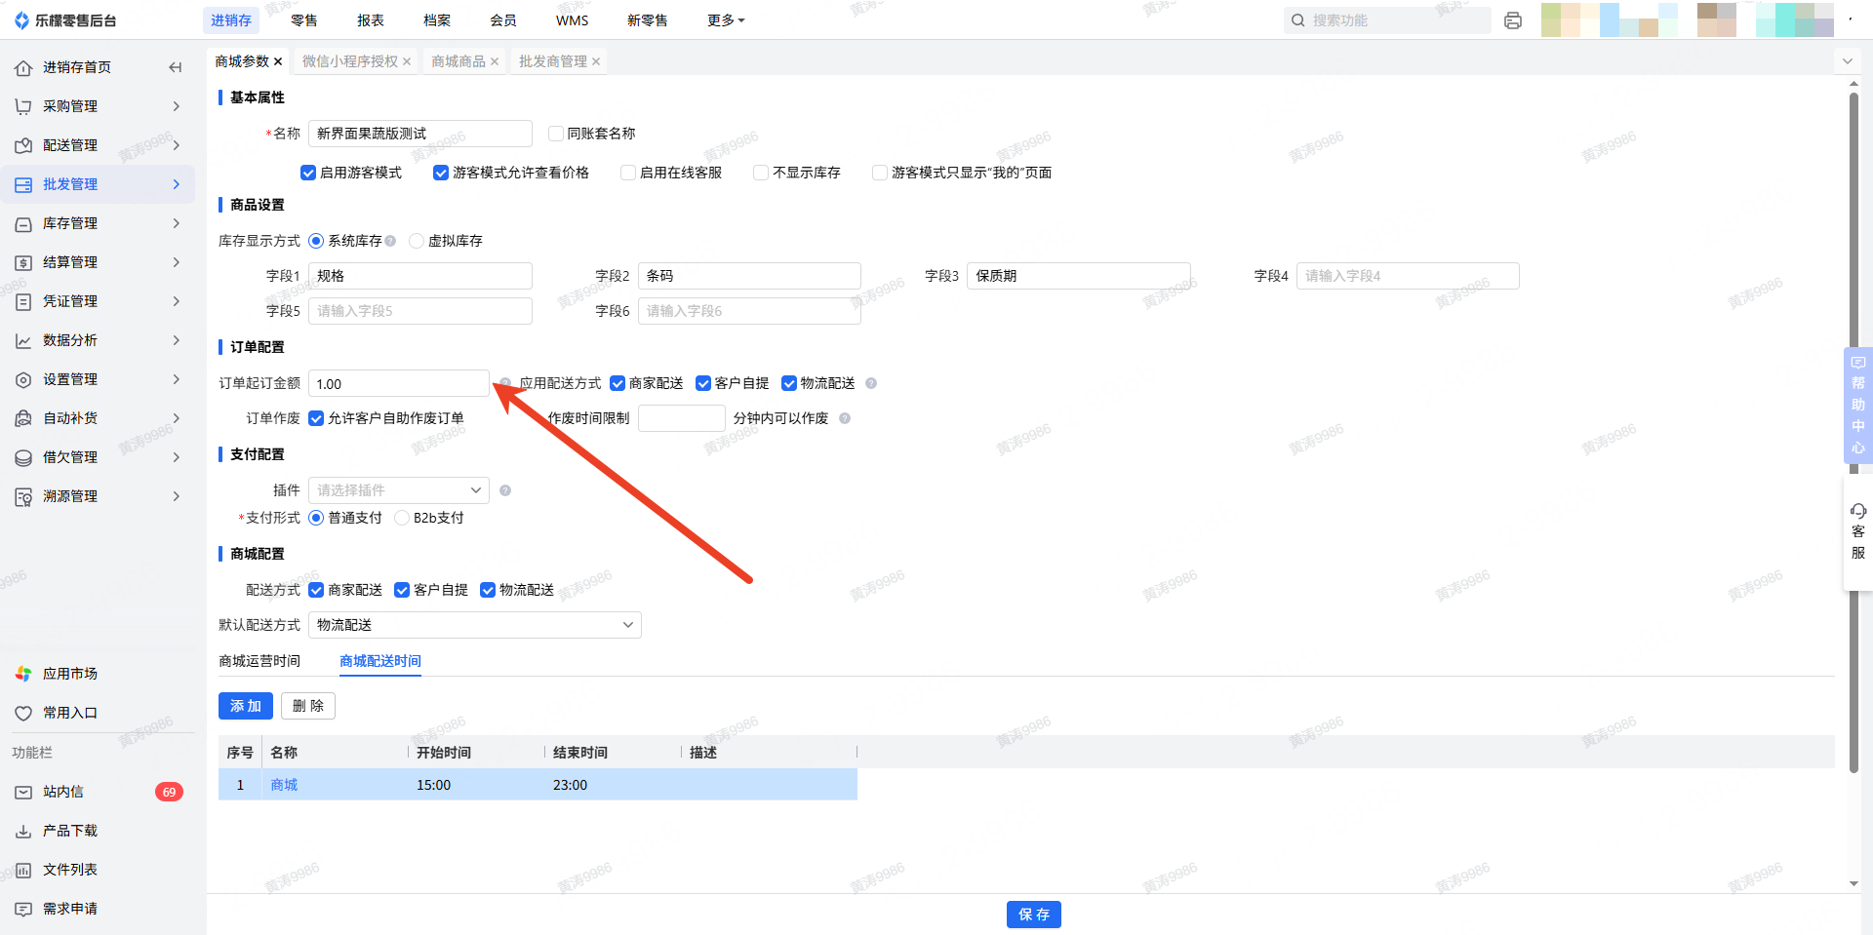The image size is (1873, 935).
Task: Open the 客服 headset widget
Action: pyautogui.click(x=1857, y=531)
